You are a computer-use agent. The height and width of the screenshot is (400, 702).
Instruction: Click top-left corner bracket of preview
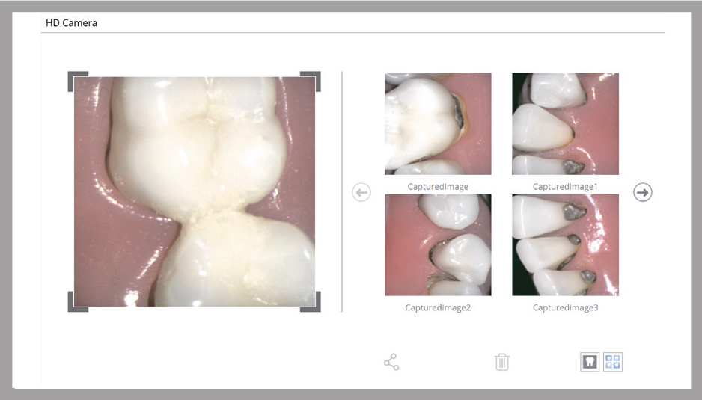(x=73, y=76)
